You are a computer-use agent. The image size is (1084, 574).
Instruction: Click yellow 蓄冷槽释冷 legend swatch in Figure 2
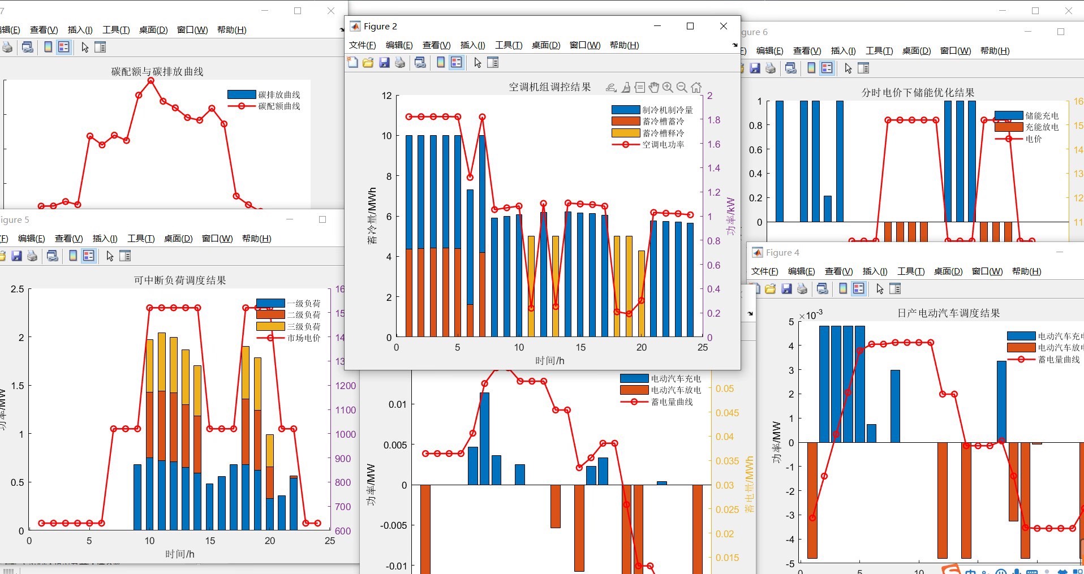click(x=626, y=133)
